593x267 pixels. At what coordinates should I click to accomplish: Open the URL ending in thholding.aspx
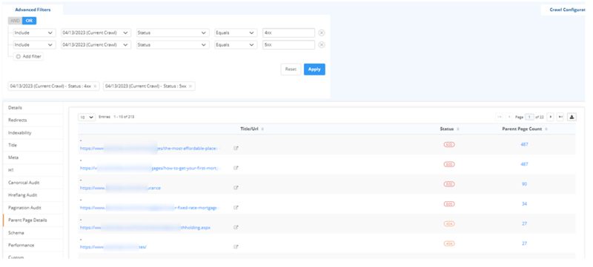[x=145, y=227]
